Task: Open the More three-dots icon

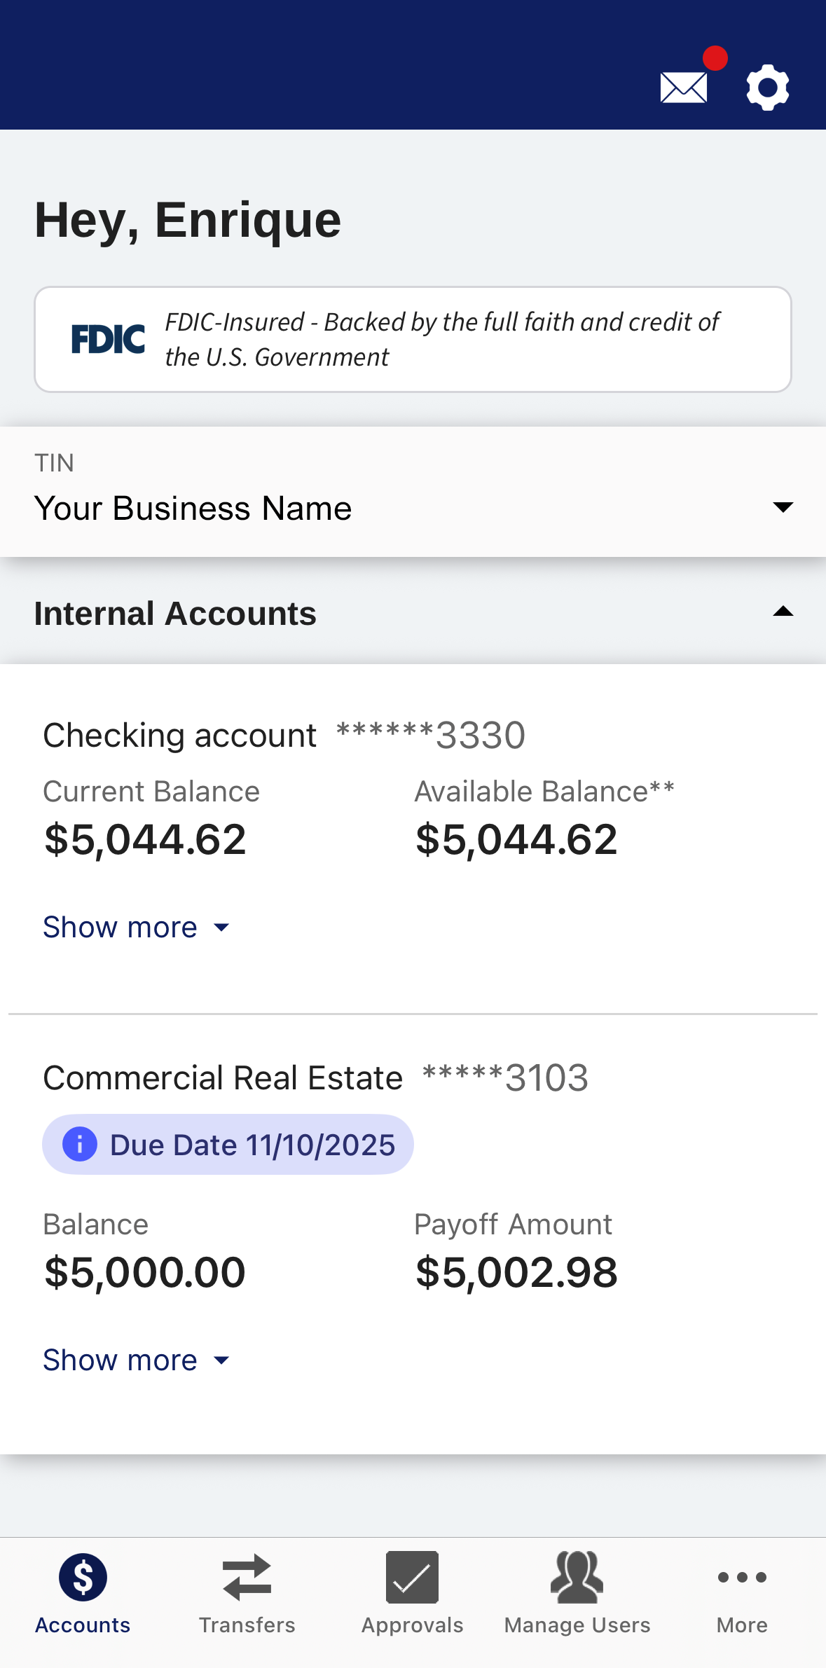Action: [x=742, y=1578]
